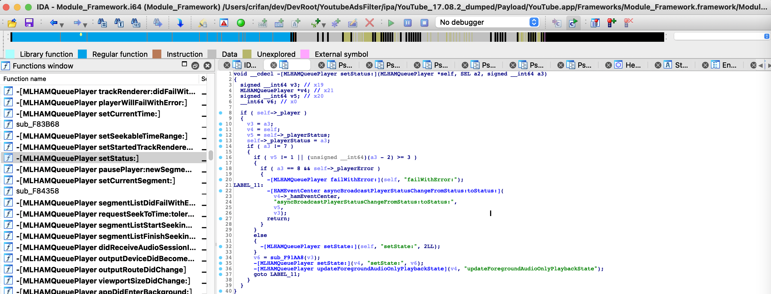The width and height of the screenshot is (771, 294).
Task: Click the olive Unexplored color swatch
Action: tap(247, 54)
